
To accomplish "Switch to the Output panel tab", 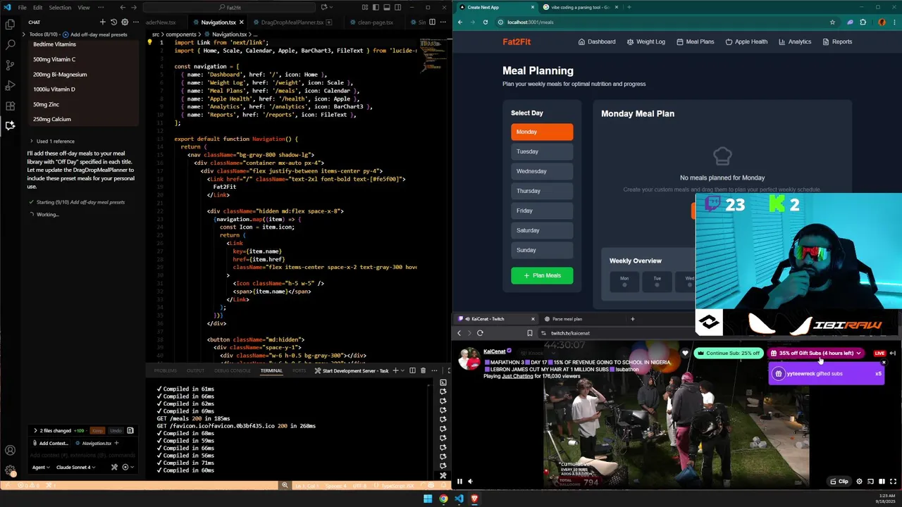I will pos(195,370).
